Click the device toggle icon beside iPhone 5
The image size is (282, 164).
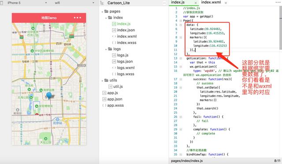click(1, 3)
